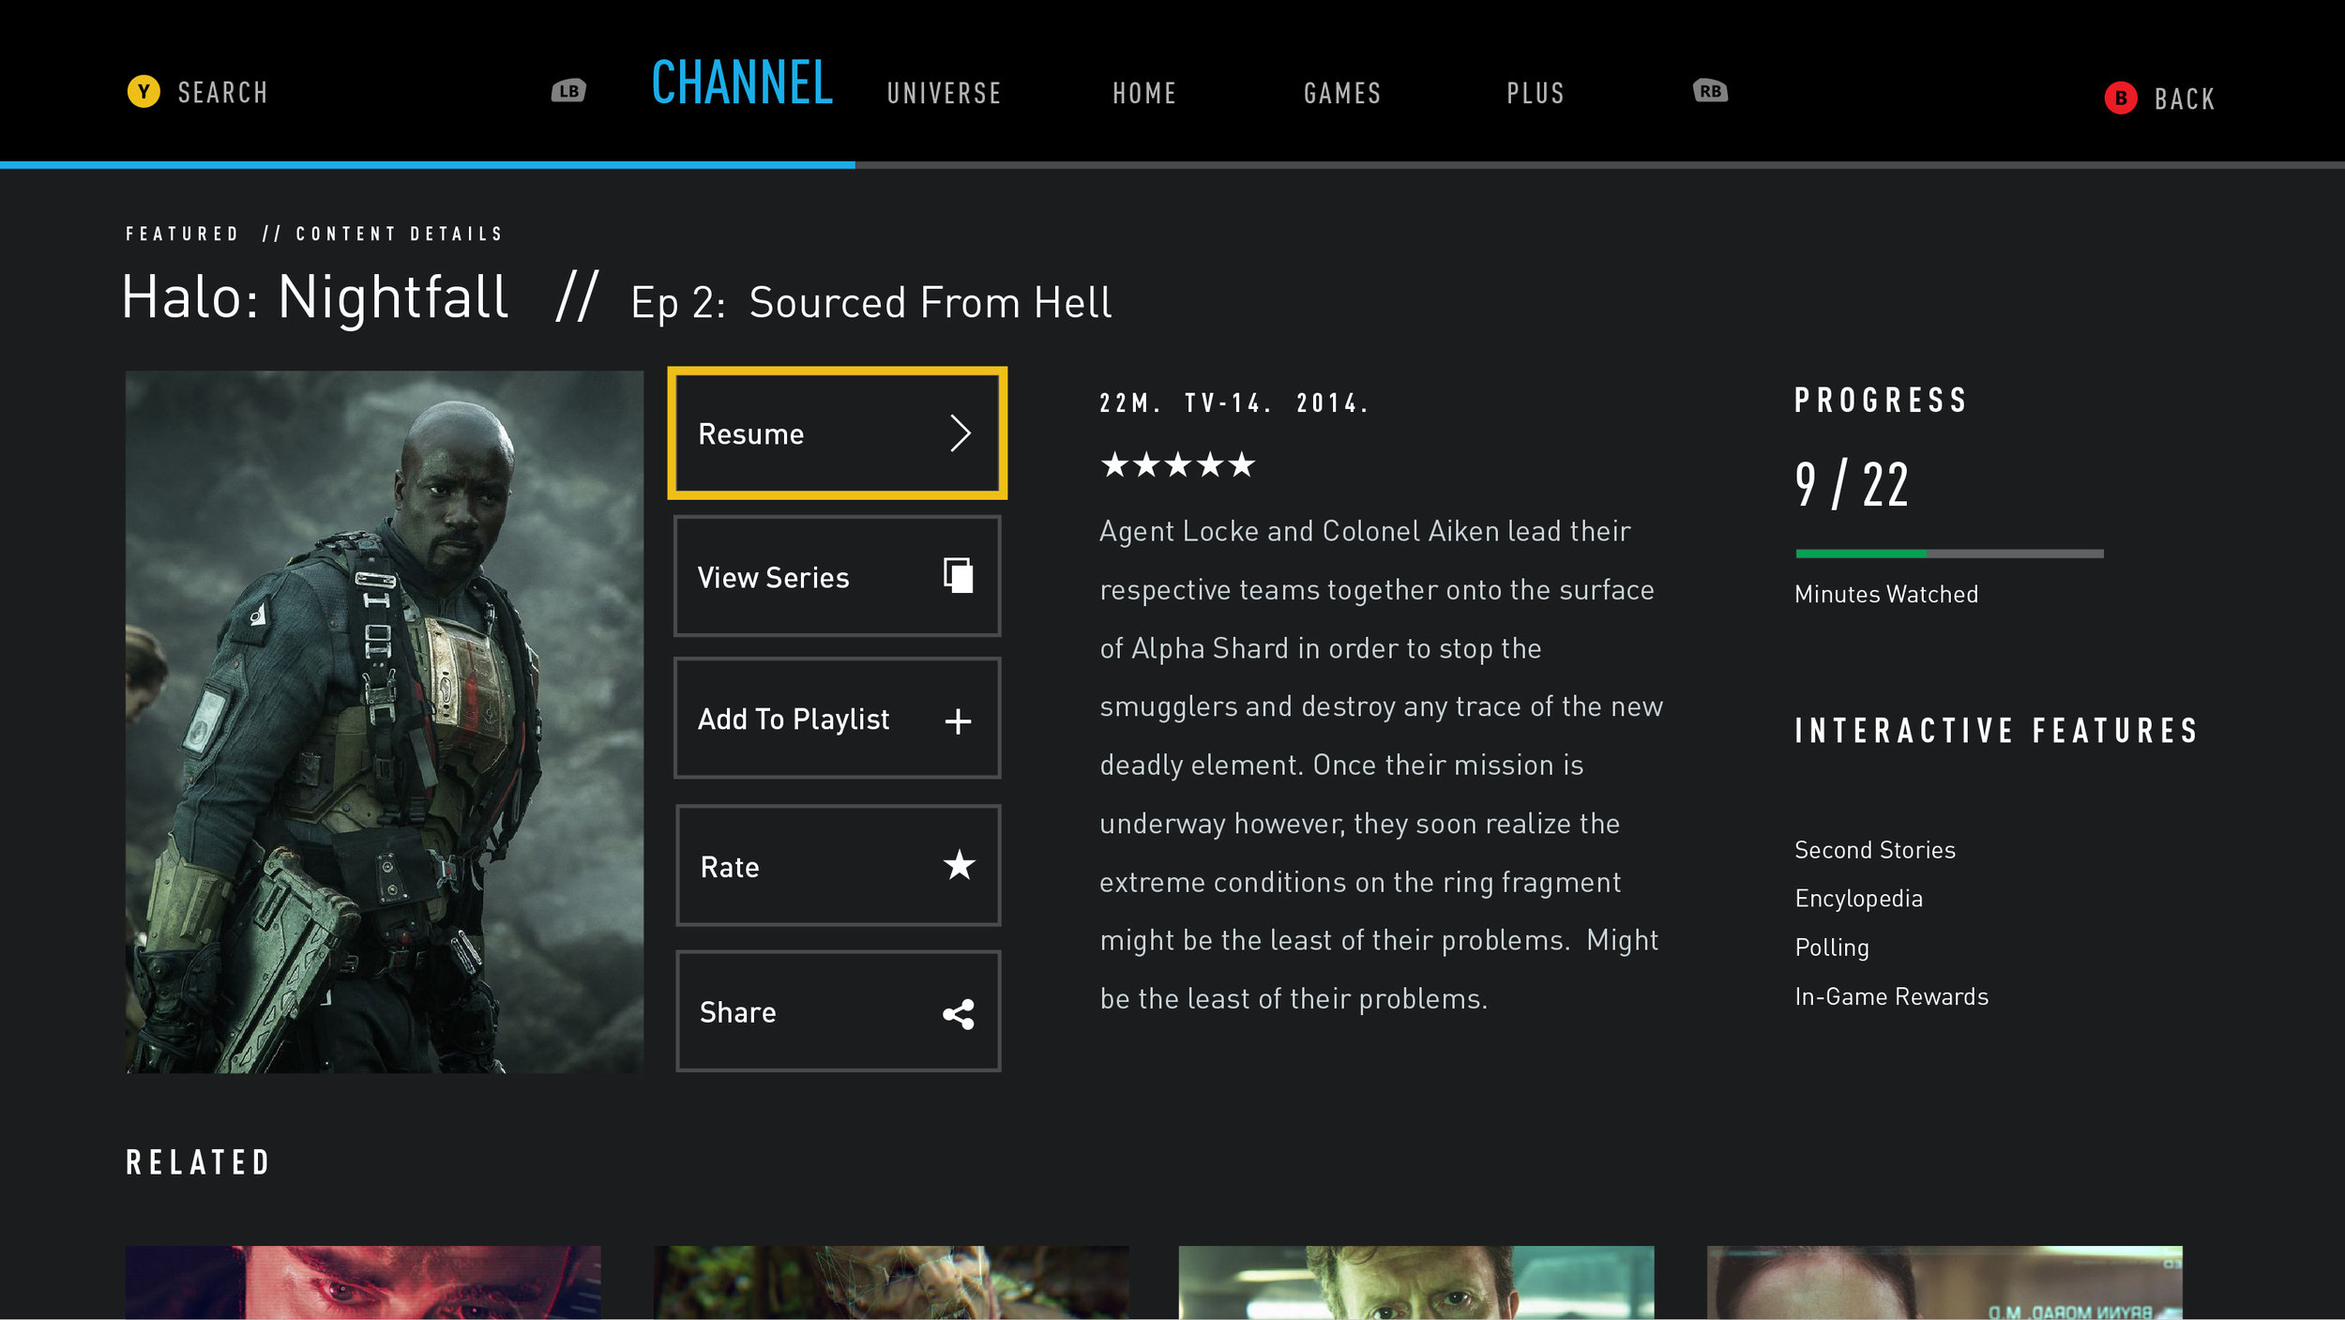The height and width of the screenshot is (1320, 2345).
Task: Click the '9 / 22' progress value
Action: pyautogui.click(x=1852, y=485)
